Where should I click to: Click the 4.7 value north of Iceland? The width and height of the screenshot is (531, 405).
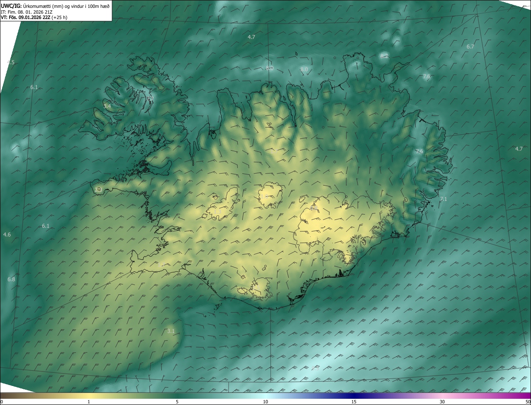coord(251,37)
